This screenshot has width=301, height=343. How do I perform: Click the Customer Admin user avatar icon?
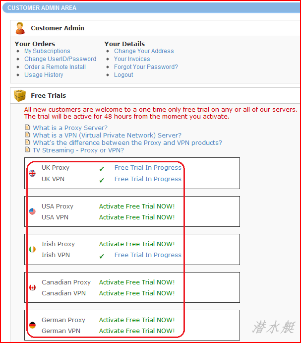tap(20, 28)
